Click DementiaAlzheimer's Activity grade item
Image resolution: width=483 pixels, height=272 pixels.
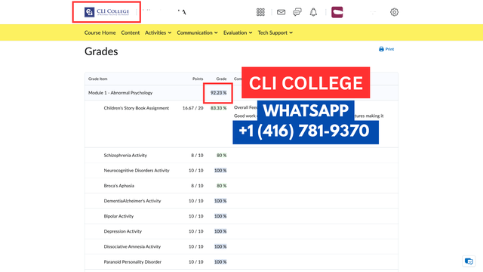(132, 201)
